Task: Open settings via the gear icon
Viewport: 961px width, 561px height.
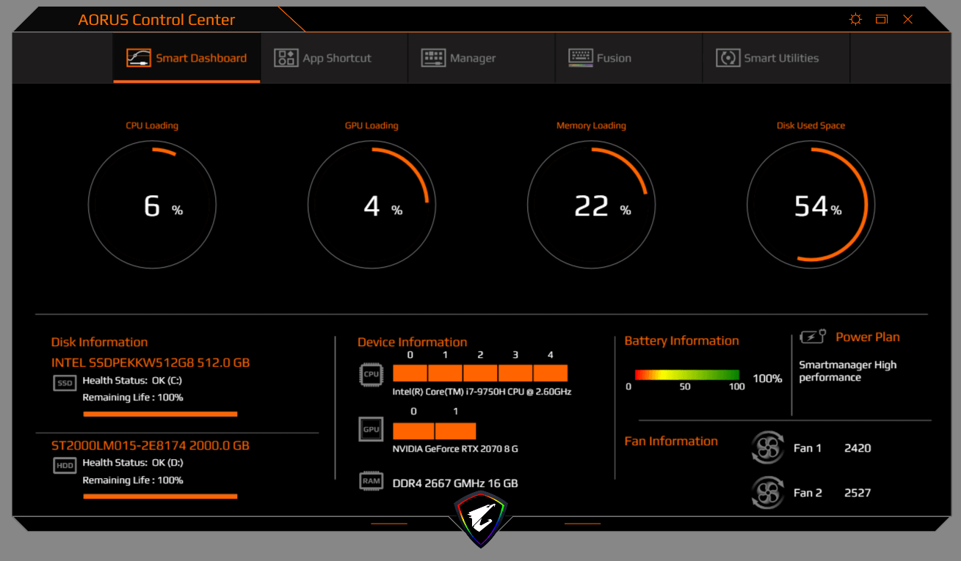Action: click(x=855, y=20)
